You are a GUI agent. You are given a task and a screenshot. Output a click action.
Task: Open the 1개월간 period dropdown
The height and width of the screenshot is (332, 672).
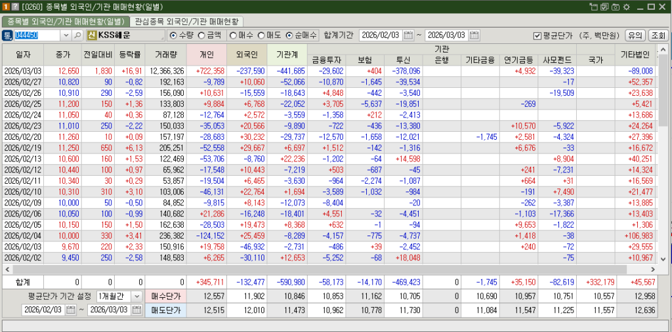(136, 296)
